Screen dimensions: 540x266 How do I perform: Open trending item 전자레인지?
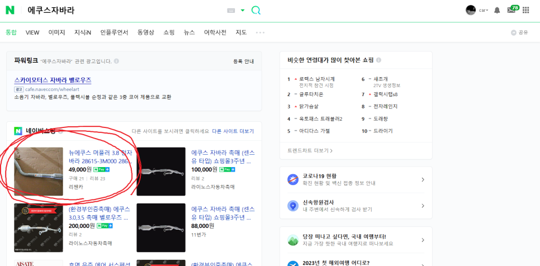(x=385, y=106)
